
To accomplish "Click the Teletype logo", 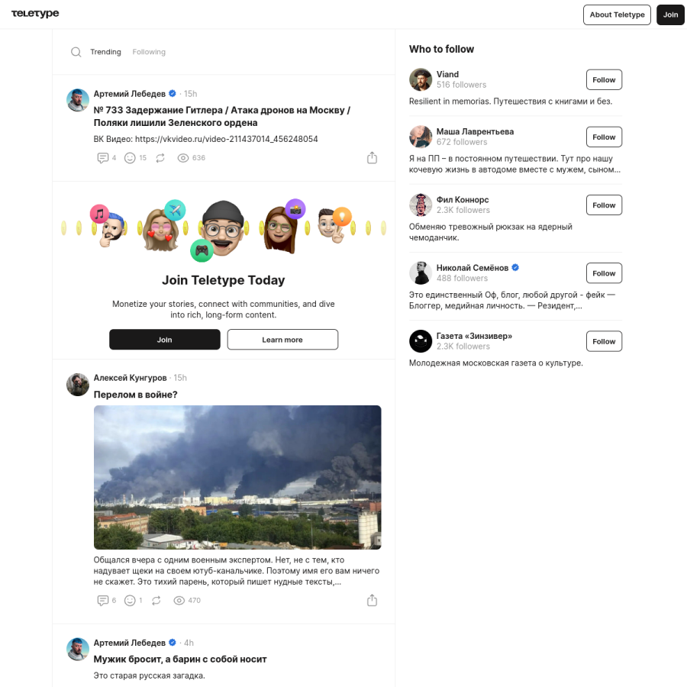I will (x=35, y=14).
